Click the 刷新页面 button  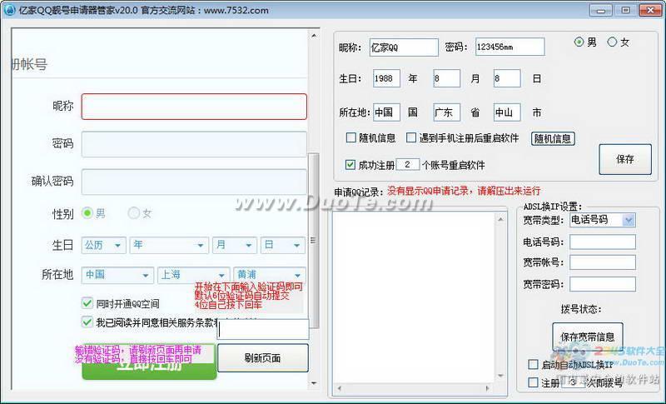(x=262, y=357)
